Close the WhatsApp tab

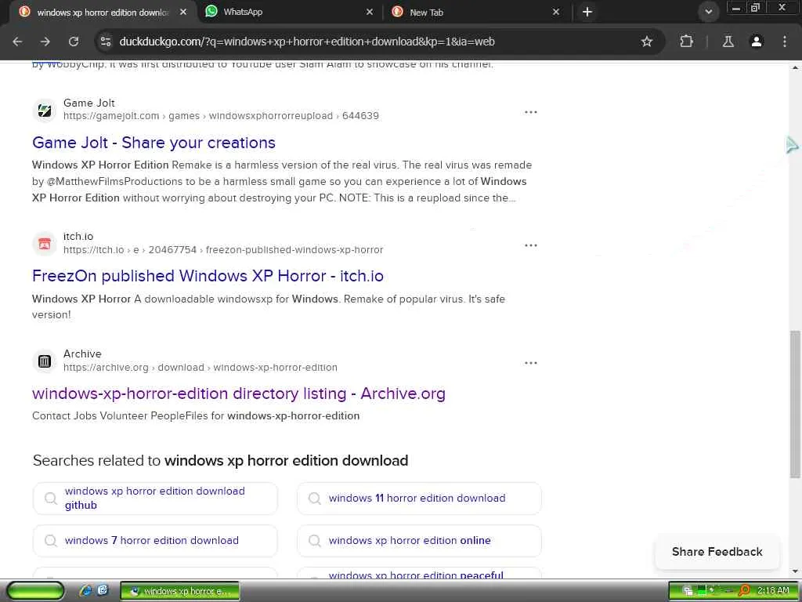[370, 12]
